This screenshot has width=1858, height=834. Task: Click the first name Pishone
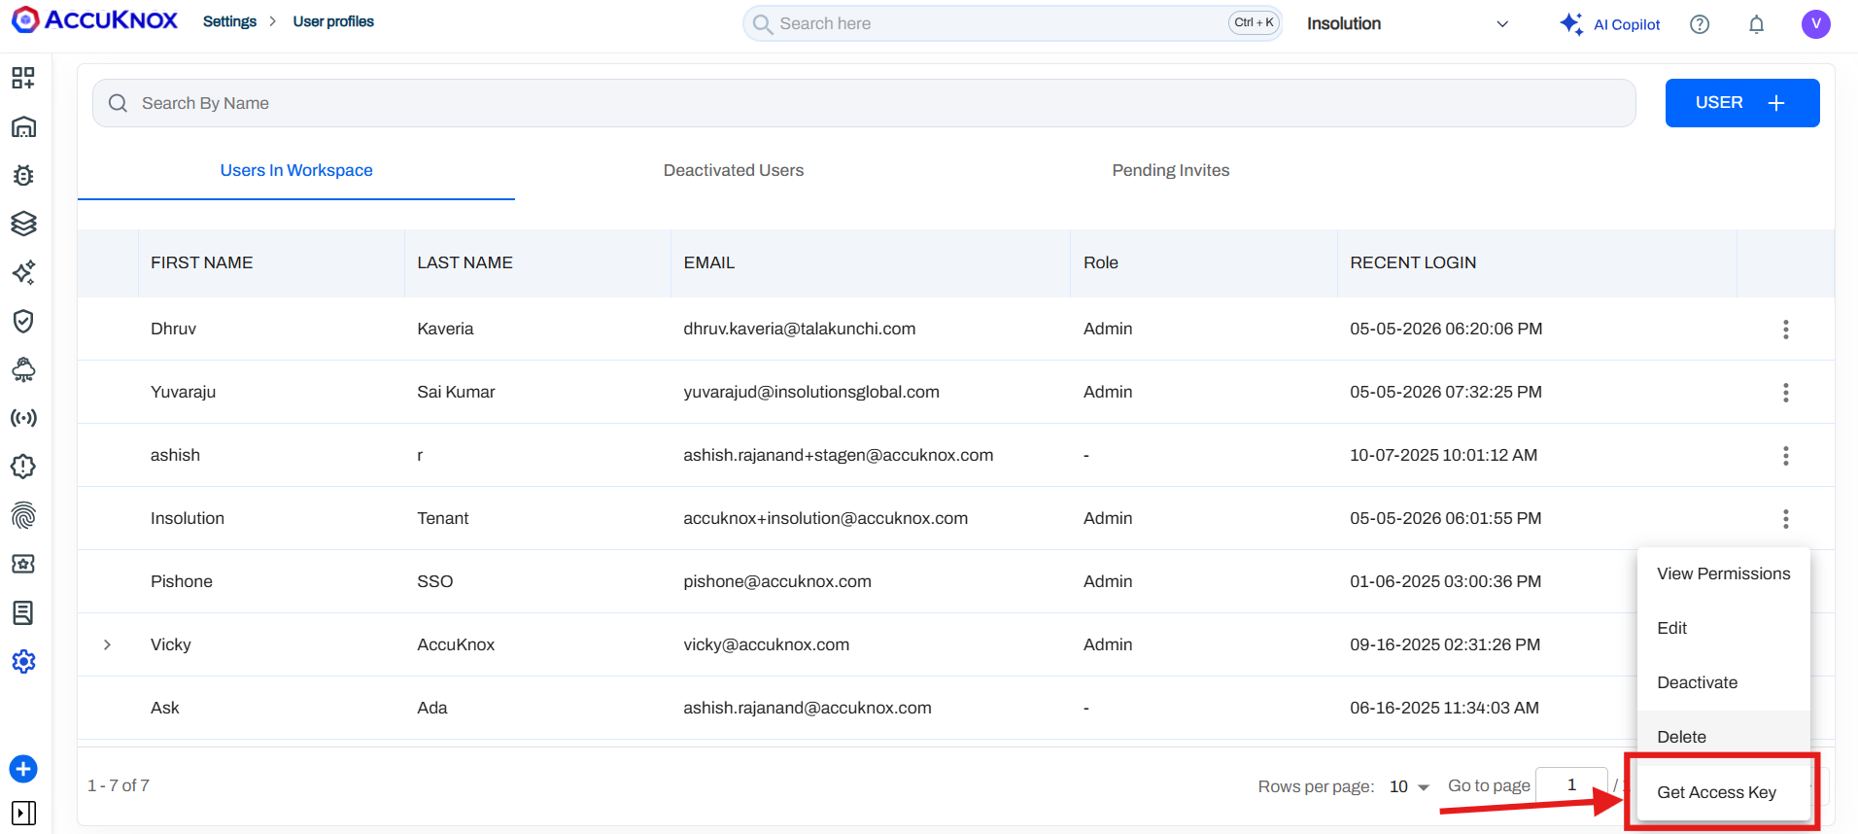181,581
